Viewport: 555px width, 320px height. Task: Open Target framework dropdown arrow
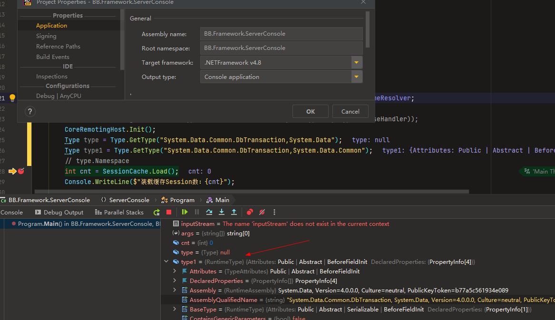(x=357, y=63)
